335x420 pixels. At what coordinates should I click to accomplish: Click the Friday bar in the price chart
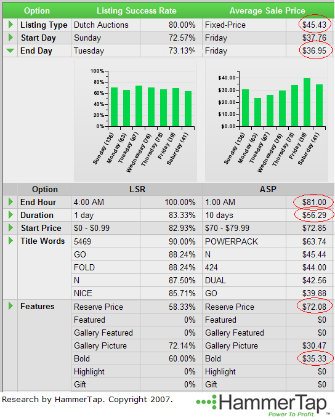pyautogui.click(x=307, y=102)
